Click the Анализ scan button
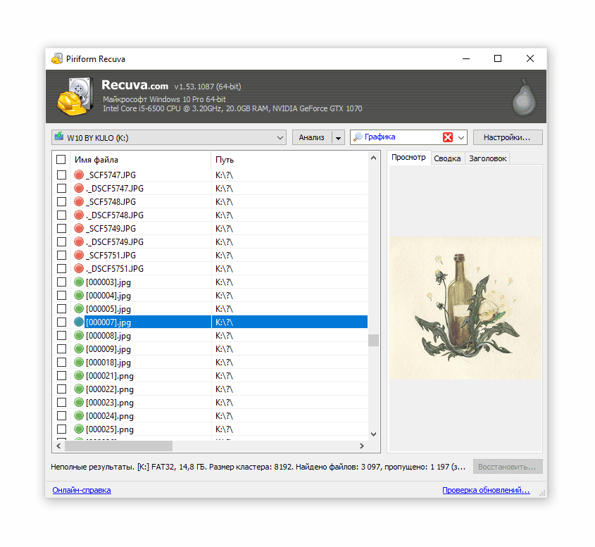Screen dimensions: 595x547 coord(311,137)
